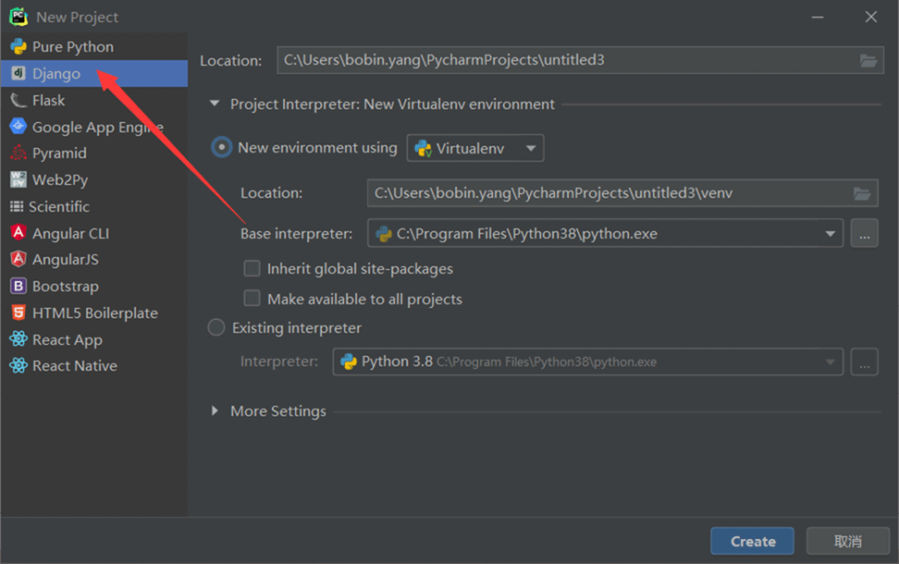Choose the Google App Engine icon
Screen dimensions: 899x564
(x=18, y=127)
